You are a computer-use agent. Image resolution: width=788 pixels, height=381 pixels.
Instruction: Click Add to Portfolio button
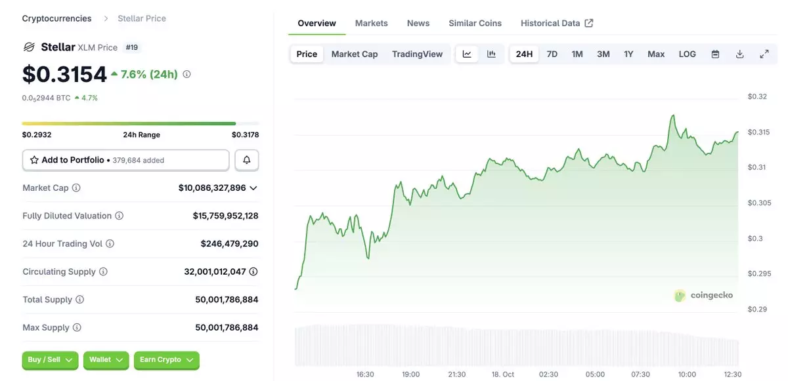coord(125,160)
